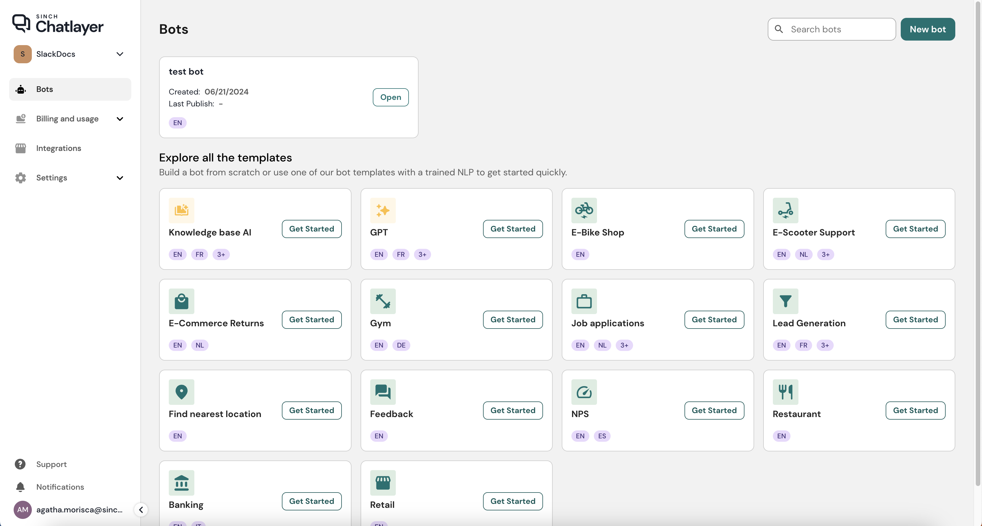Click the GPT sparkle icon

click(382, 210)
